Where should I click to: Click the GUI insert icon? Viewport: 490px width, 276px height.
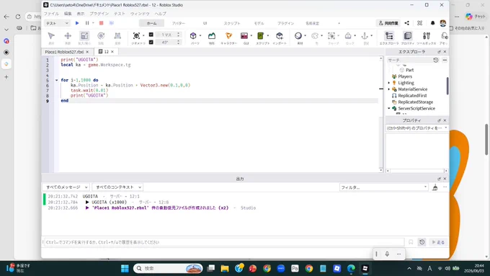(244, 36)
